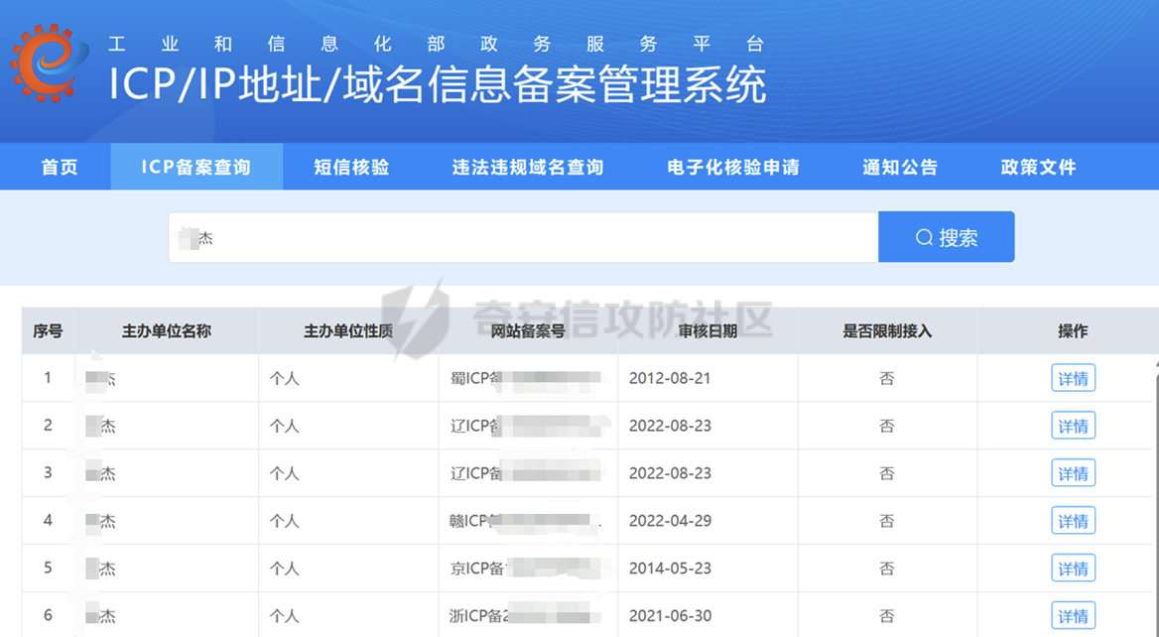The height and width of the screenshot is (637, 1159).
Task: Click 个人 in row 1
Action: (x=284, y=378)
